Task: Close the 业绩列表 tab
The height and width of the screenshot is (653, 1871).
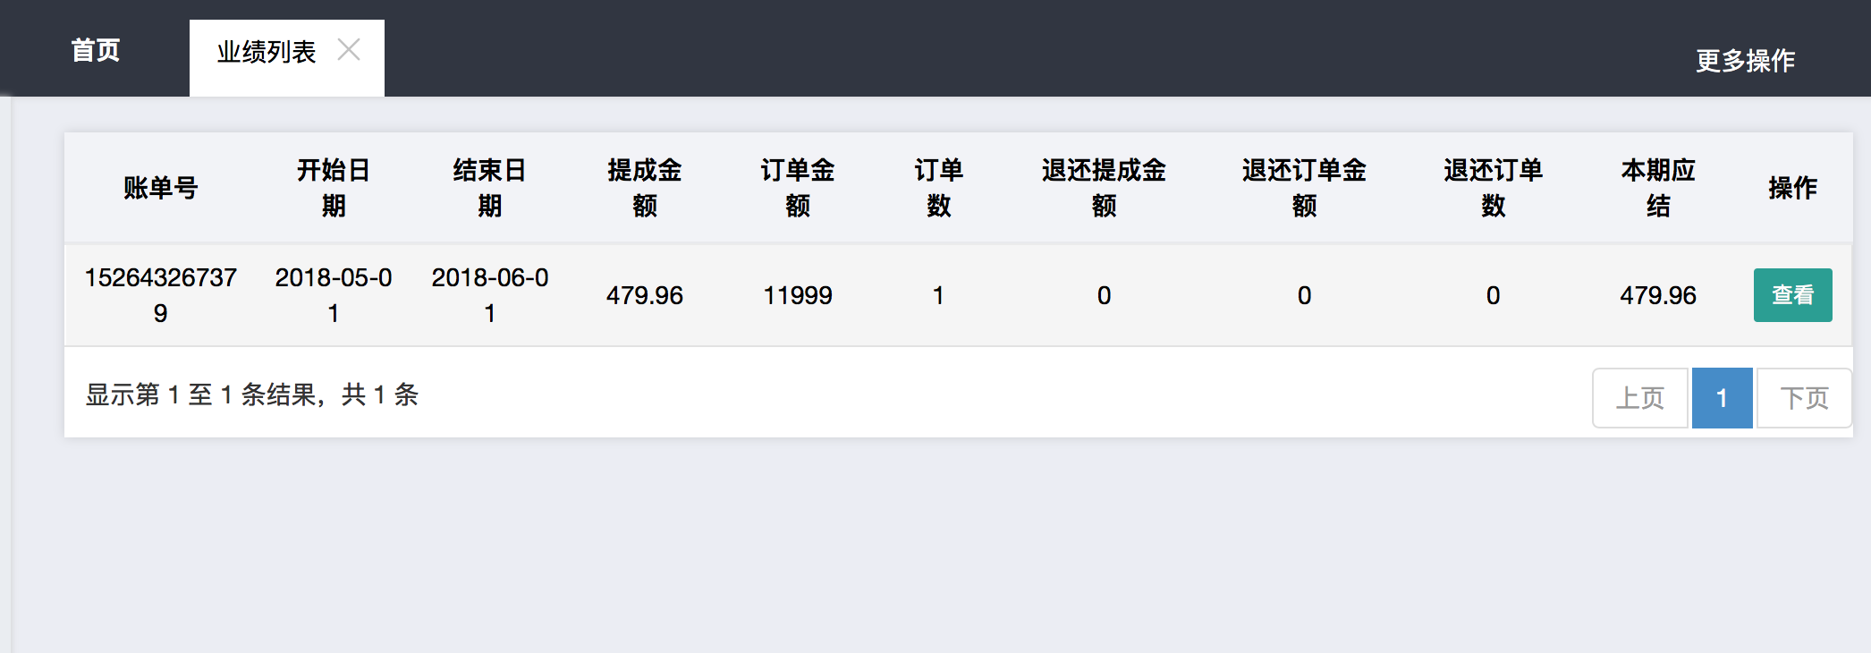Action: click(349, 50)
